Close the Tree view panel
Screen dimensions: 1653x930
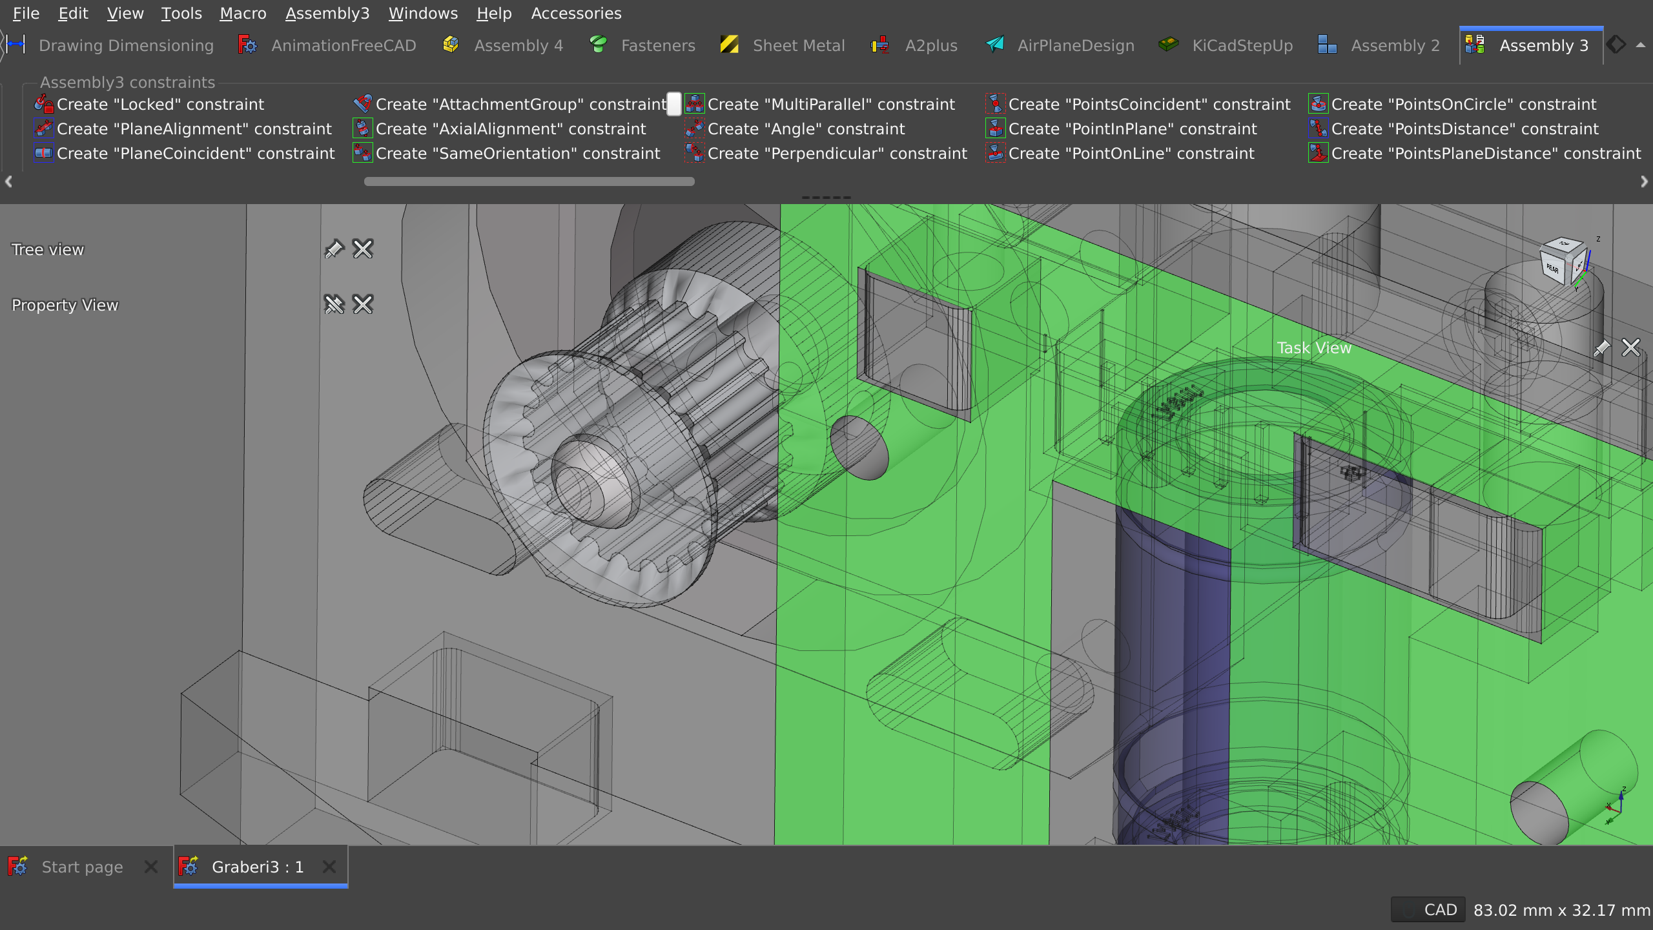pos(363,249)
